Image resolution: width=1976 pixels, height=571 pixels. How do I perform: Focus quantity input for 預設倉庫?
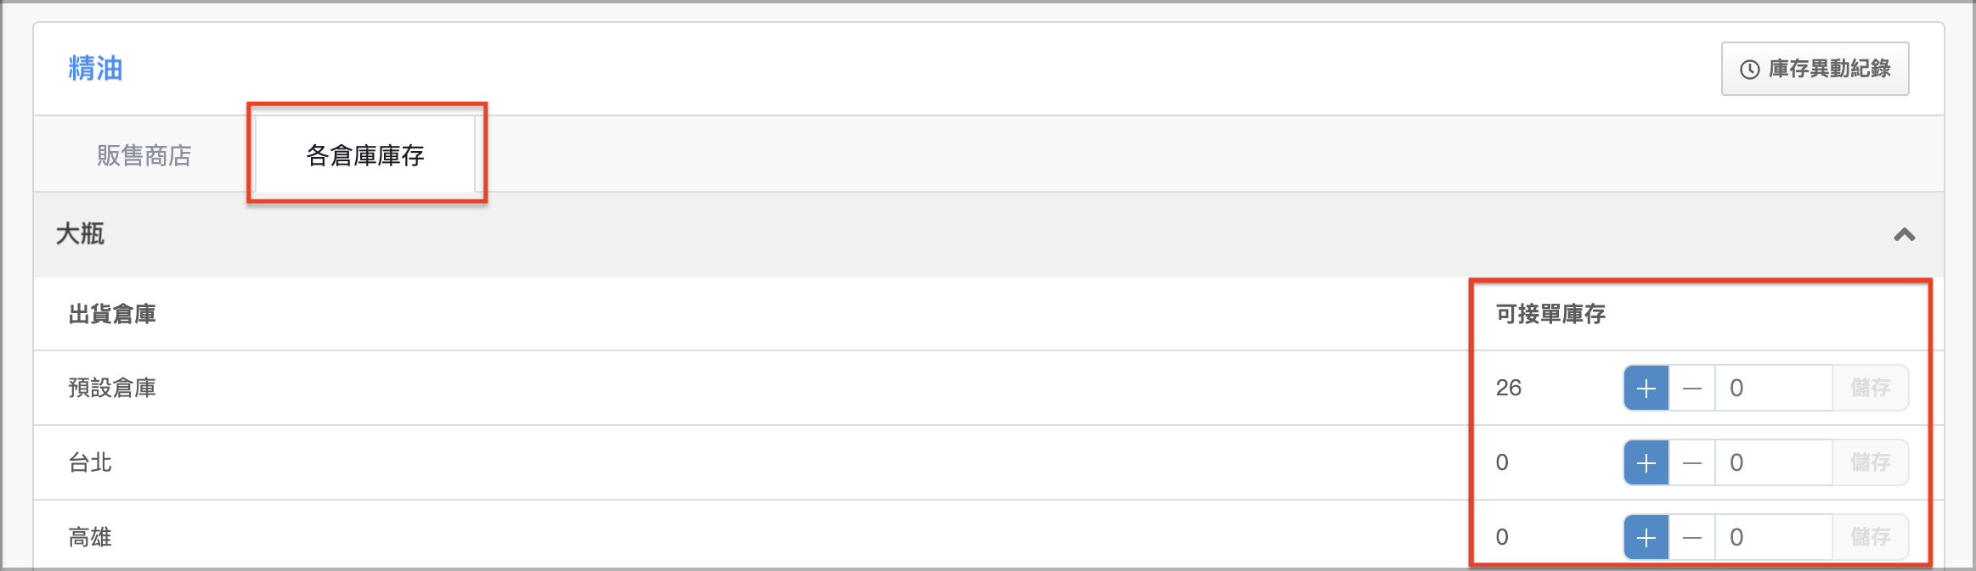point(1773,389)
